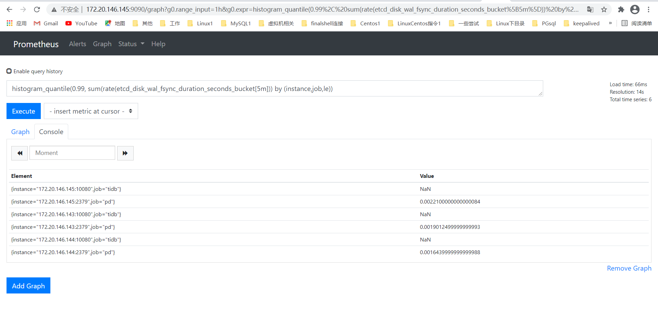Focus the Moment input field
The height and width of the screenshot is (314, 658).
(72, 153)
